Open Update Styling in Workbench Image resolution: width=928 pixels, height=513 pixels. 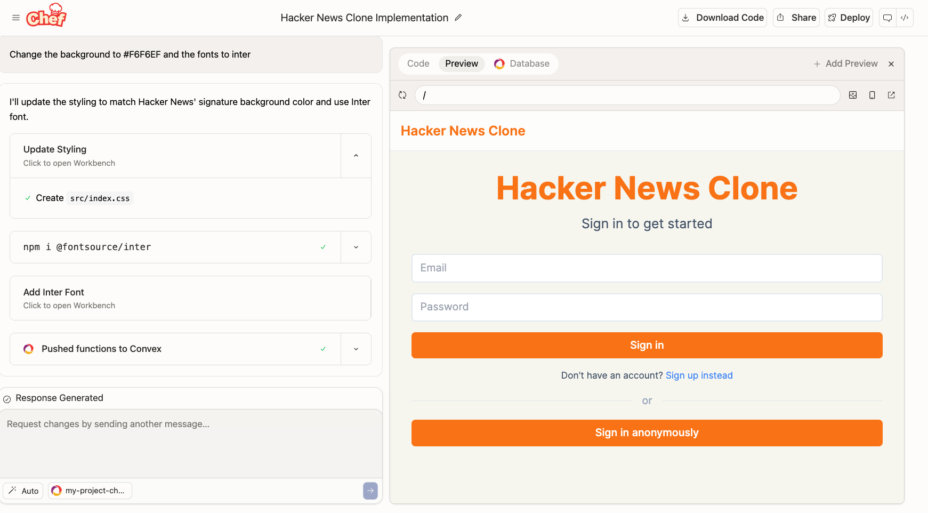click(x=175, y=156)
